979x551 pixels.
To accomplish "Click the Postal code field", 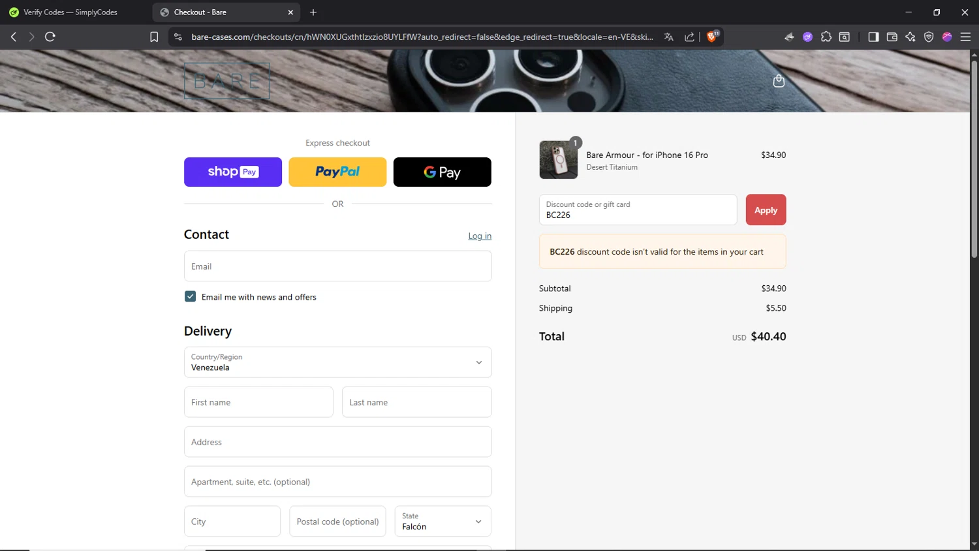I will [x=337, y=522].
